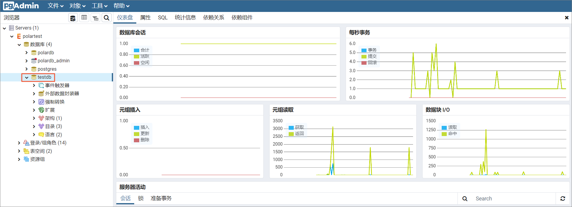This screenshot has width=572, height=207.
Task: Click the Search input in server activity
Action: (514, 199)
